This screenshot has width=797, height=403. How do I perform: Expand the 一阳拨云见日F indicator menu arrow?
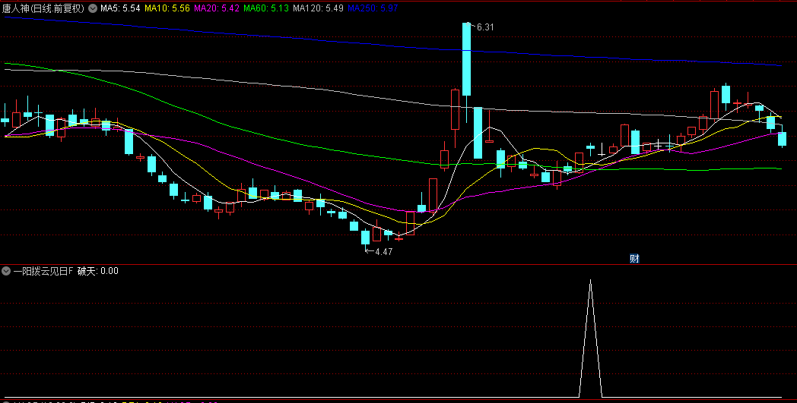(6, 271)
